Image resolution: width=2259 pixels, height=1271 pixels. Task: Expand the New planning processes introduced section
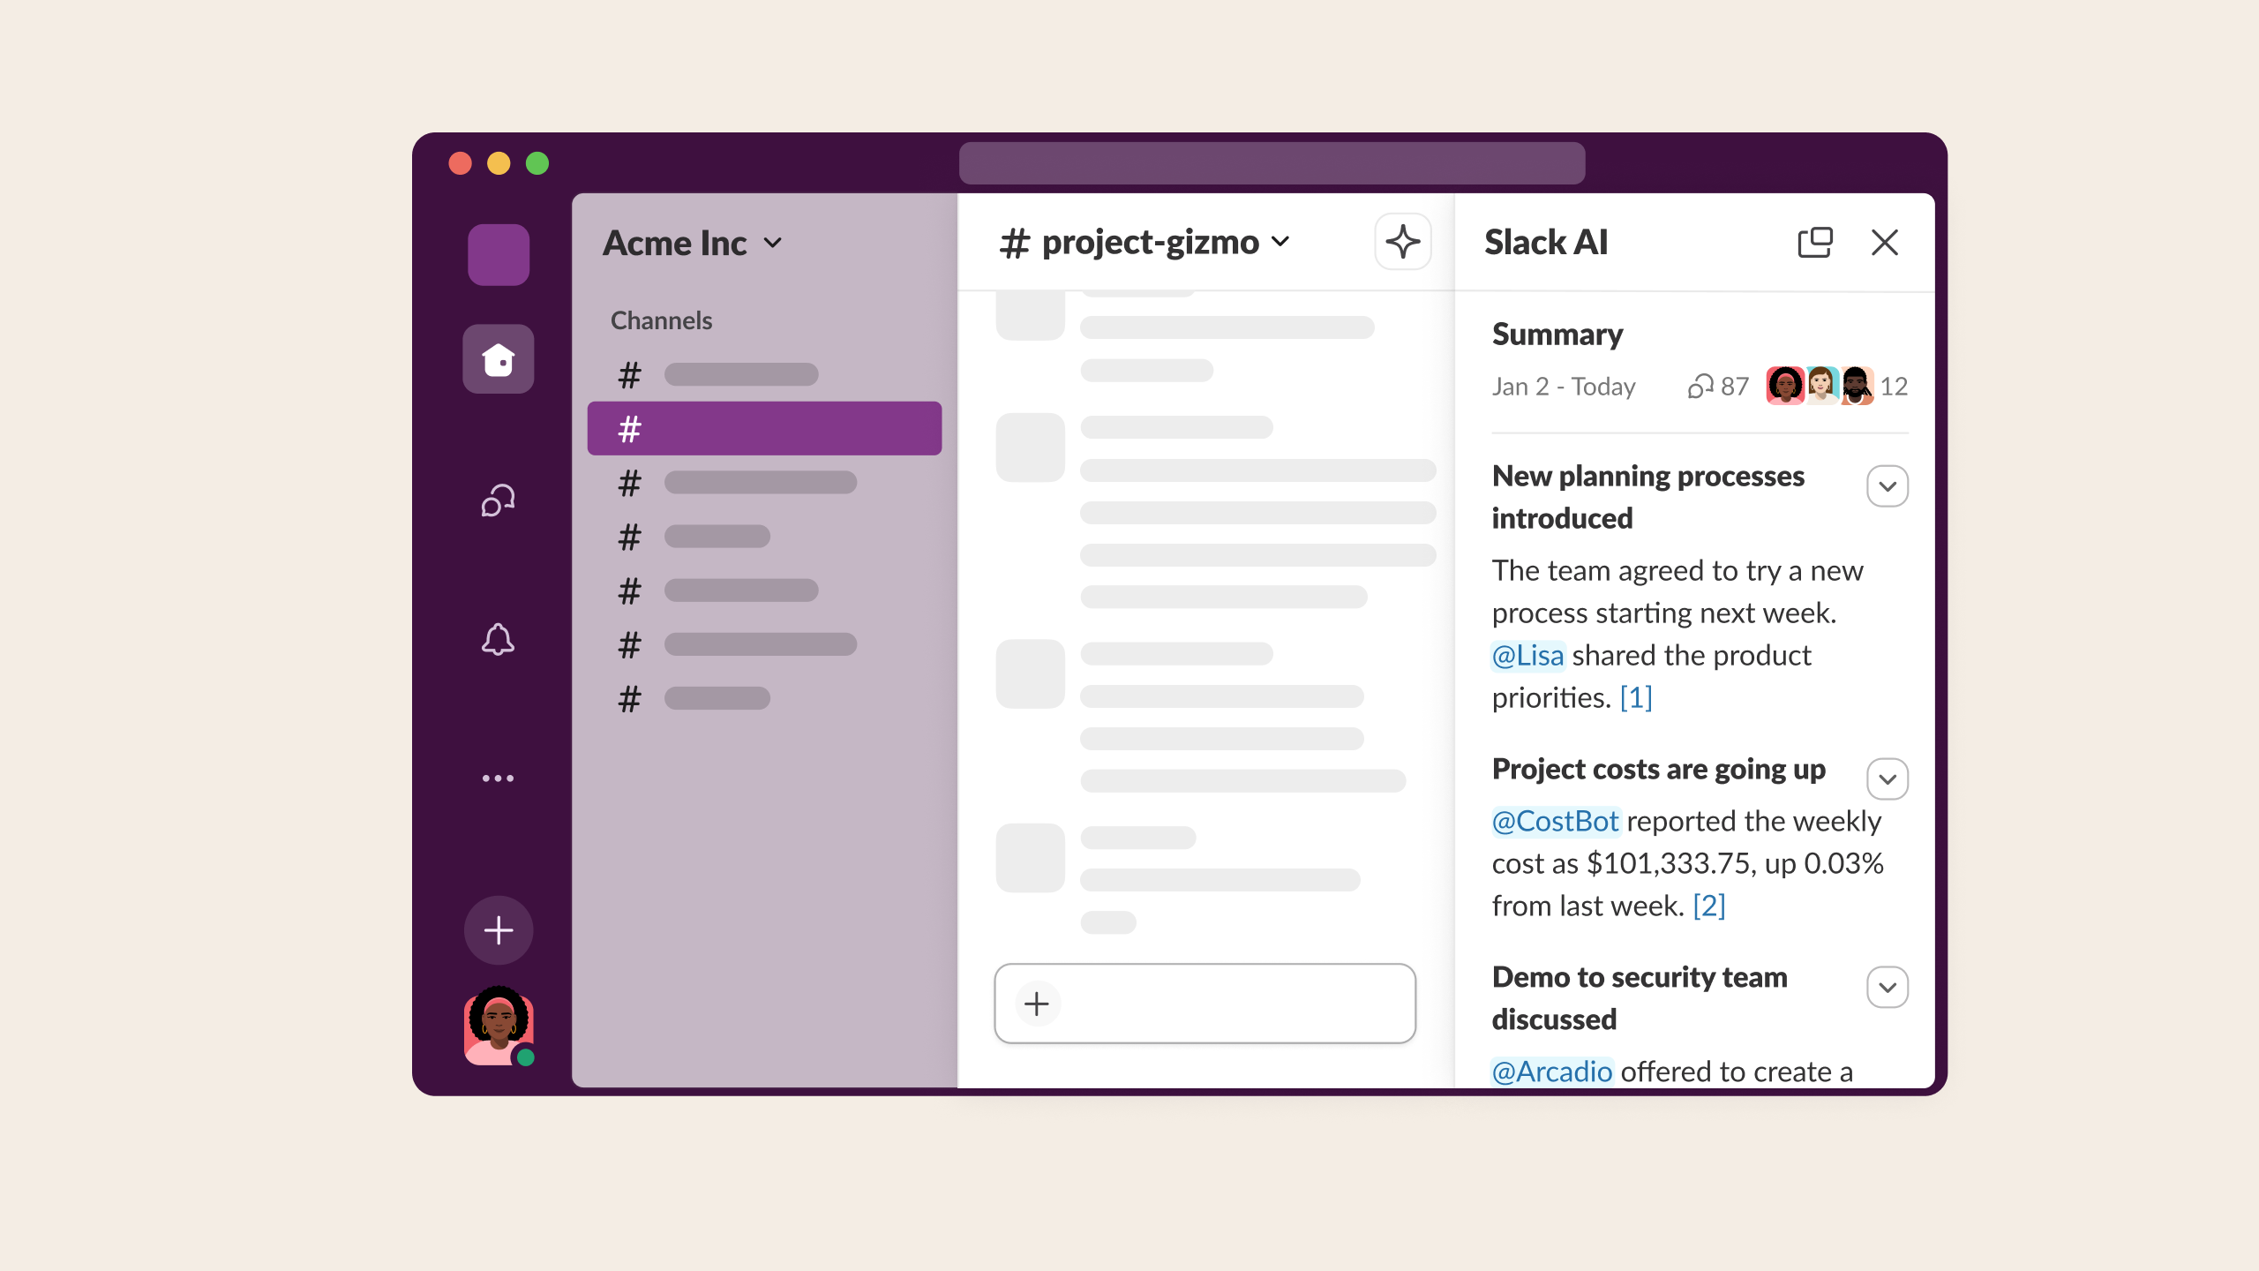1888,485
